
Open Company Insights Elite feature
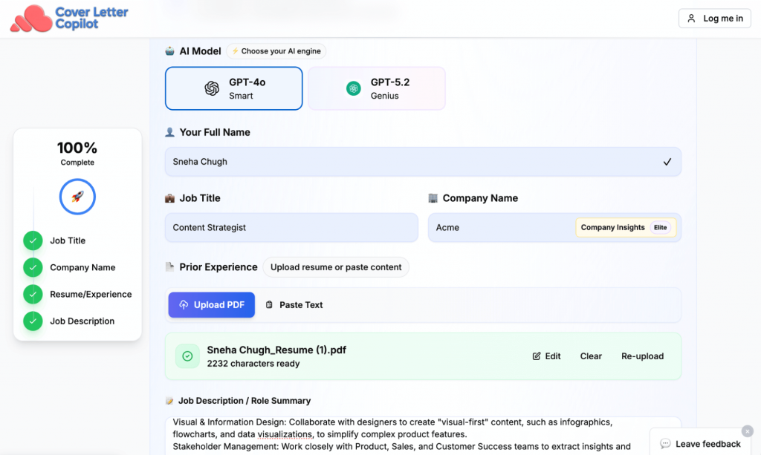624,228
